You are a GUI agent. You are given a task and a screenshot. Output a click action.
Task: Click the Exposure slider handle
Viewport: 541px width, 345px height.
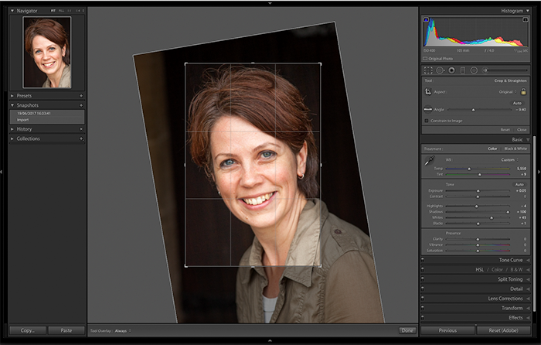point(479,190)
